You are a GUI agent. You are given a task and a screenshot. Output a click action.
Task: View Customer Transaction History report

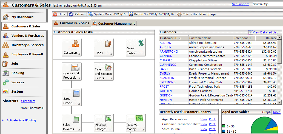pyautogui.click(x=204, y=124)
